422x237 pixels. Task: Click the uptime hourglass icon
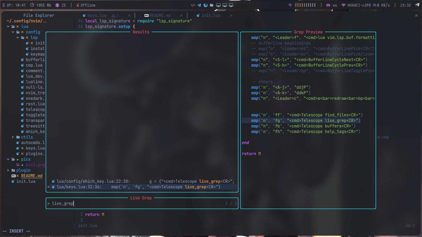point(4,5)
